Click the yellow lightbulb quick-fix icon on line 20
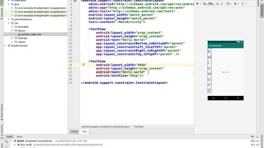This screenshot has height=148, width=264. [83, 64]
